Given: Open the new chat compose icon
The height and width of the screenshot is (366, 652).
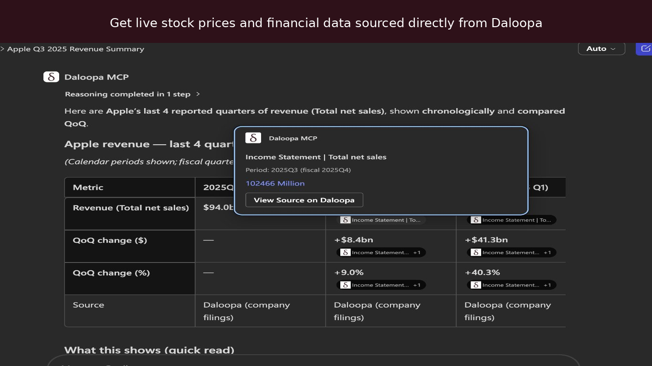Looking at the screenshot, I should 645,49.
